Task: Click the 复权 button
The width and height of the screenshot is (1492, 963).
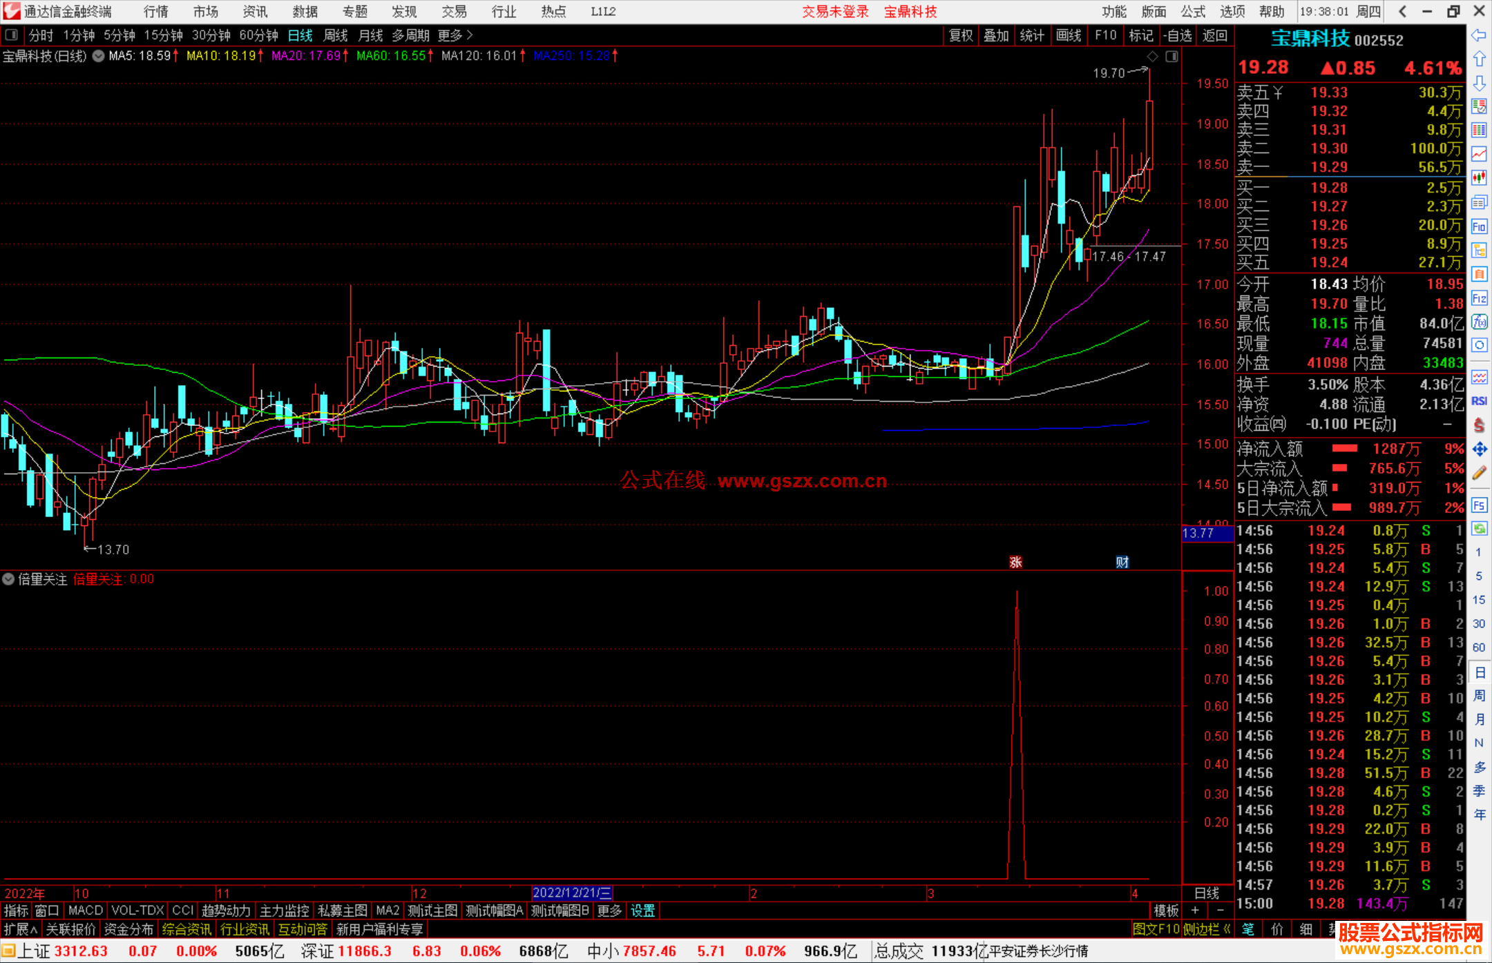Action: point(961,35)
